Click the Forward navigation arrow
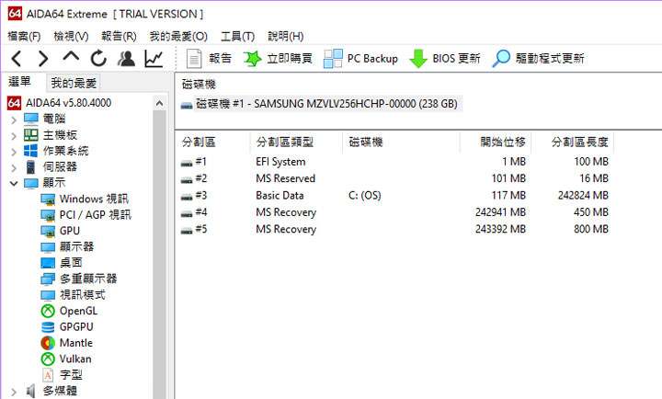 (x=43, y=59)
